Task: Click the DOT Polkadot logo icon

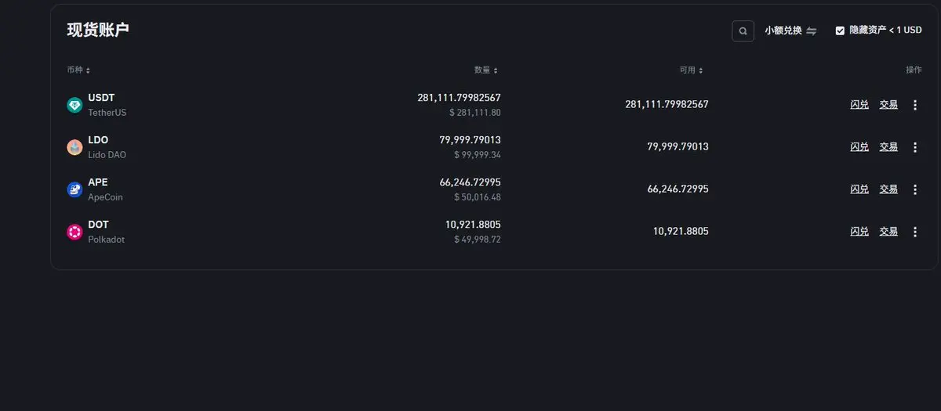Action: click(x=74, y=232)
